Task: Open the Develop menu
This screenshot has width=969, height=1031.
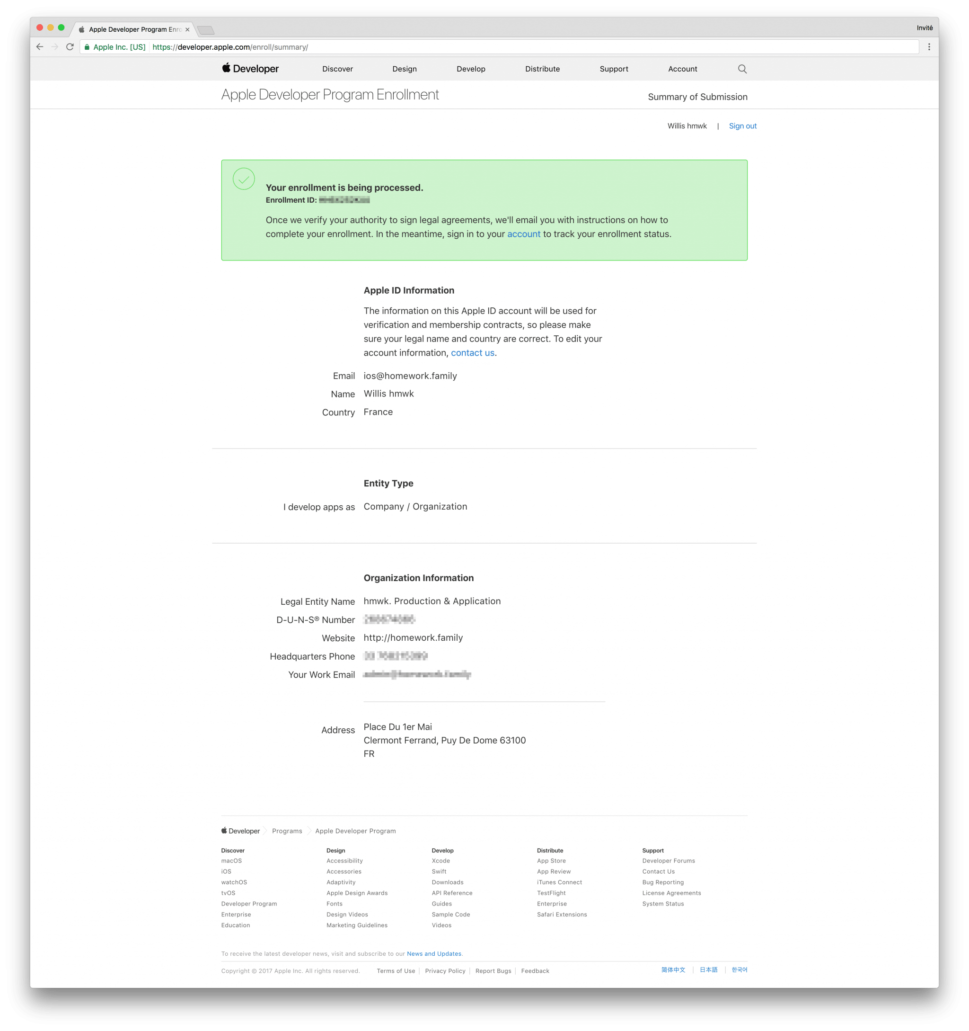Action: (470, 69)
